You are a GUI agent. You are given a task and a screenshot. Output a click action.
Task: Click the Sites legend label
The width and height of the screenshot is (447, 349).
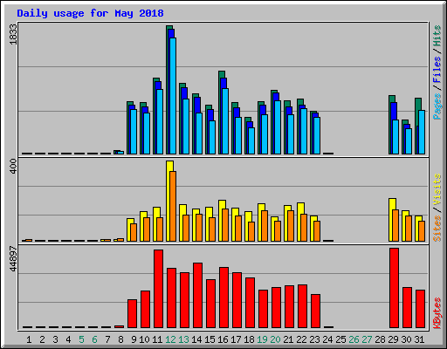pyautogui.click(x=437, y=229)
